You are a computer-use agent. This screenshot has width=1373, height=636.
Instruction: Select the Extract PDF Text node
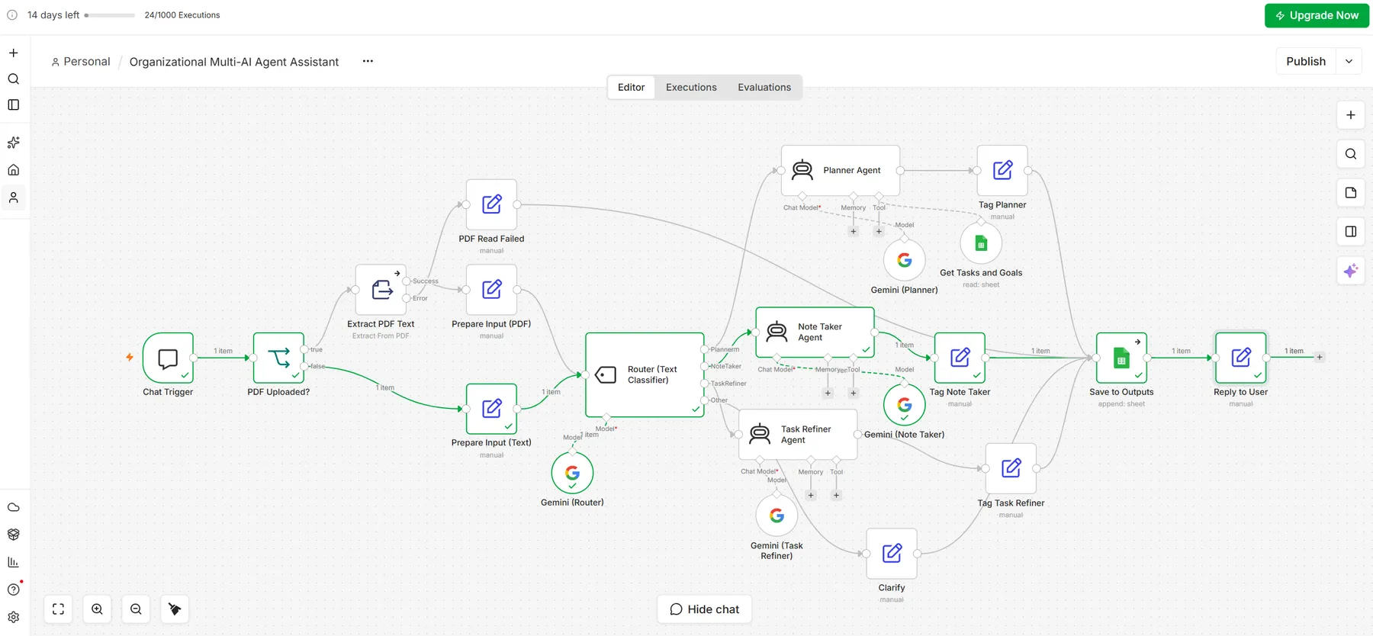point(381,290)
